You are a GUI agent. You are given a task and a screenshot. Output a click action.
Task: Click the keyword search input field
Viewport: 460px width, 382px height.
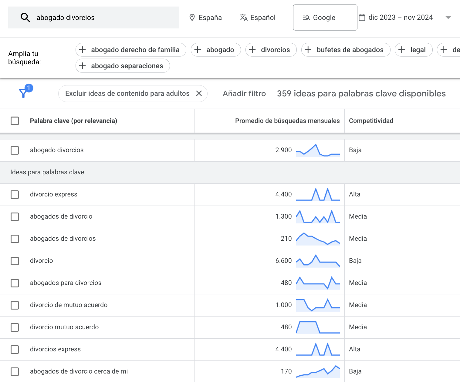click(93, 18)
